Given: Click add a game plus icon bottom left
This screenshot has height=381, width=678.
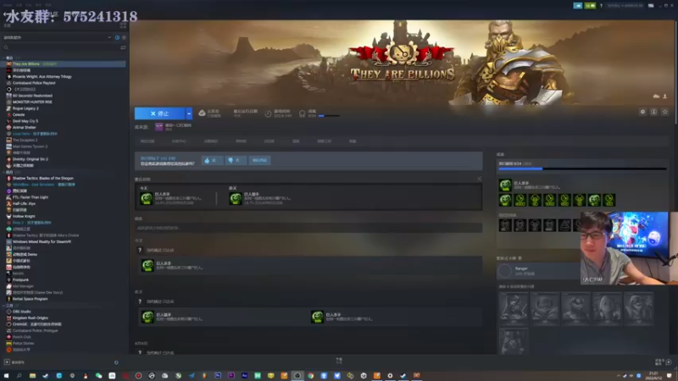Looking at the screenshot, I should (7, 362).
